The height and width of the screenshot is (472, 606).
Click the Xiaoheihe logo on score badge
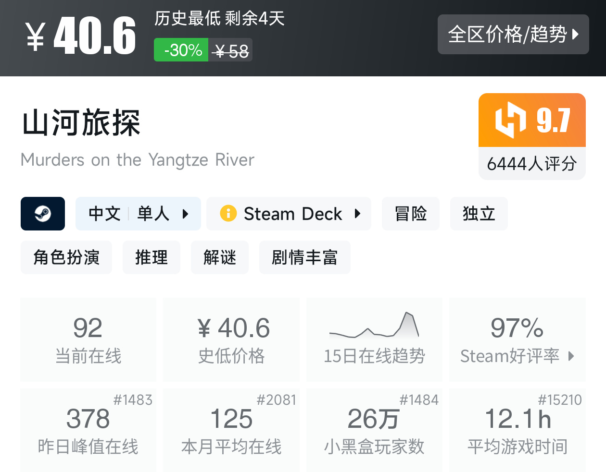[x=511, y=120]
